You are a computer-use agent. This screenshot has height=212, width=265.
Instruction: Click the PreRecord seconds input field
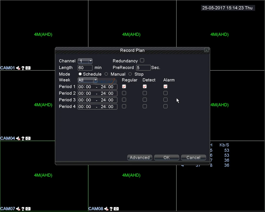(143, 68)
